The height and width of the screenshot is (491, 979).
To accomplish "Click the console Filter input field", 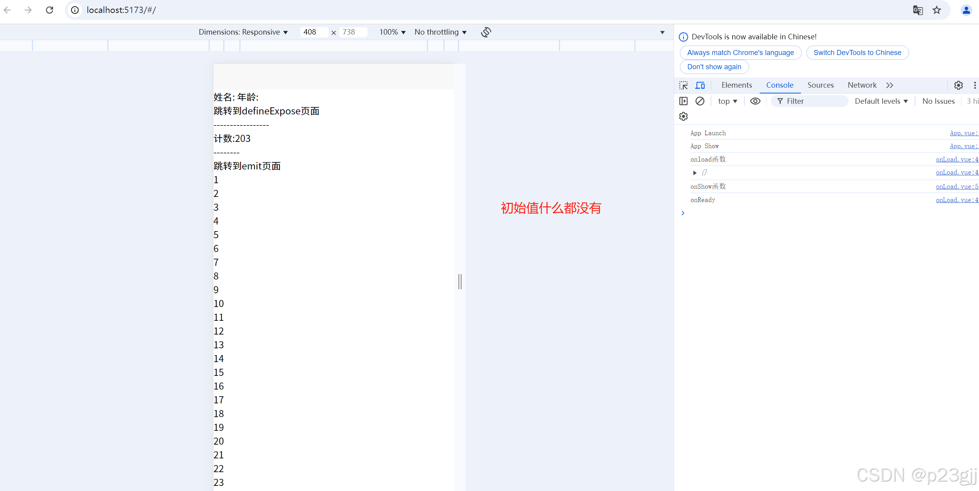I will (814, 101).
